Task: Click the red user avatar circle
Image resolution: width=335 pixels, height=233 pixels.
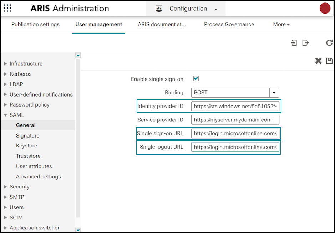Action: tap(325, 8)
